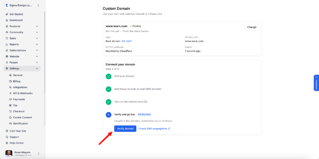319x159 pixels.
Task: Click the external-link icon after Check DNS propagation
Action: pyautogui.click(x=169, y=129)
